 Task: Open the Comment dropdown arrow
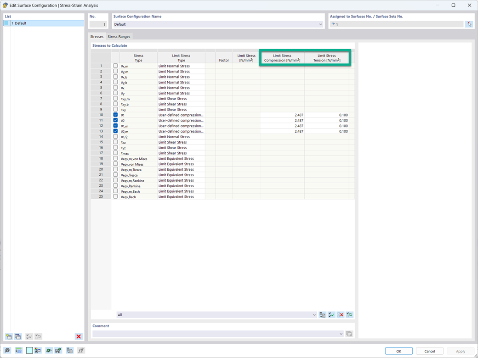pos(341,334)
